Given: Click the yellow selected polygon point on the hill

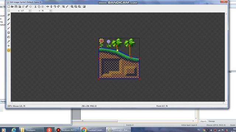Looking at the screenshot, I should tap(117, 50).
